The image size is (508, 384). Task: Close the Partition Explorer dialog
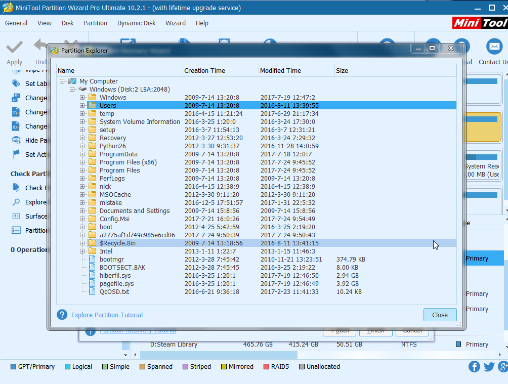coord(440,315)
